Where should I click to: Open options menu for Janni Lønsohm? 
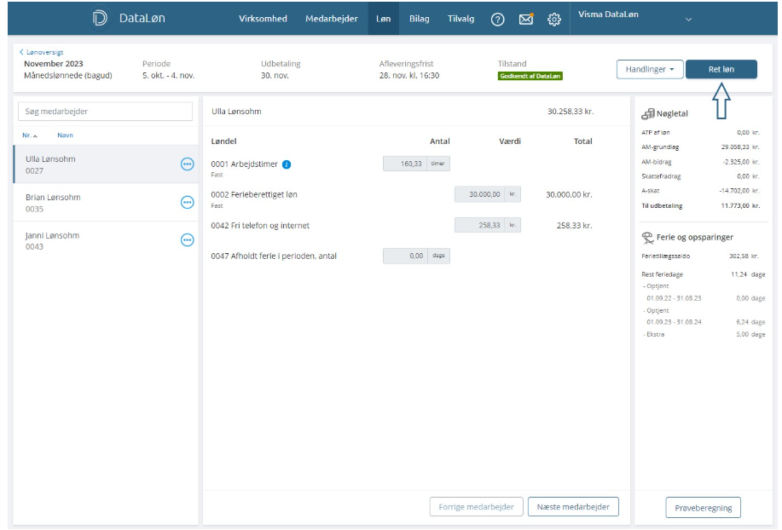pyautogui.click(x=188, y=240)
